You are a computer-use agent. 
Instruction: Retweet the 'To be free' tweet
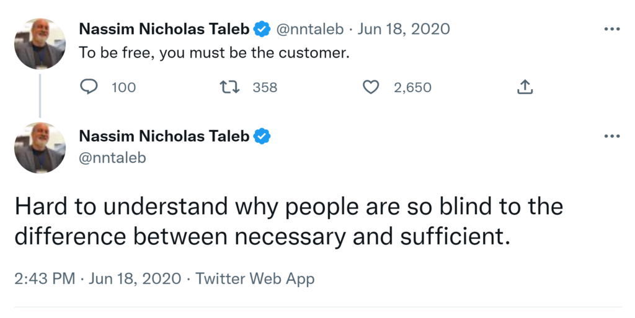click(230, 87)
